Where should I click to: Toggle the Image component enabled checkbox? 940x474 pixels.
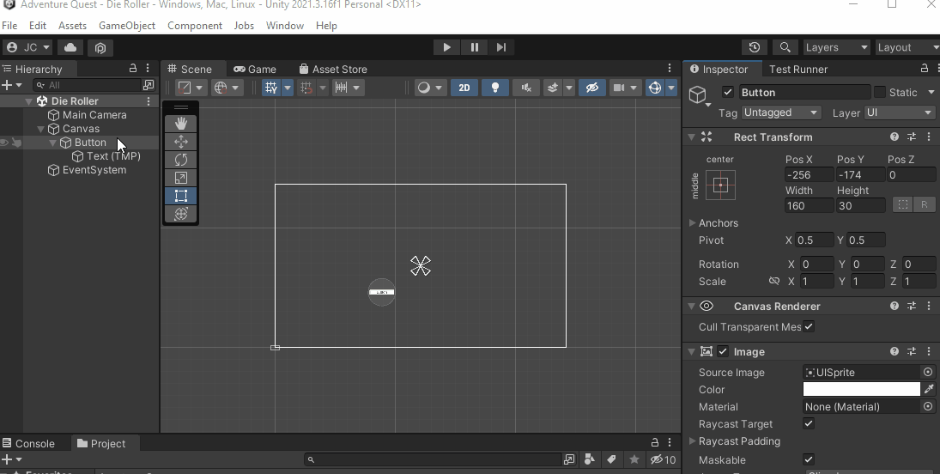click(723, 351)
